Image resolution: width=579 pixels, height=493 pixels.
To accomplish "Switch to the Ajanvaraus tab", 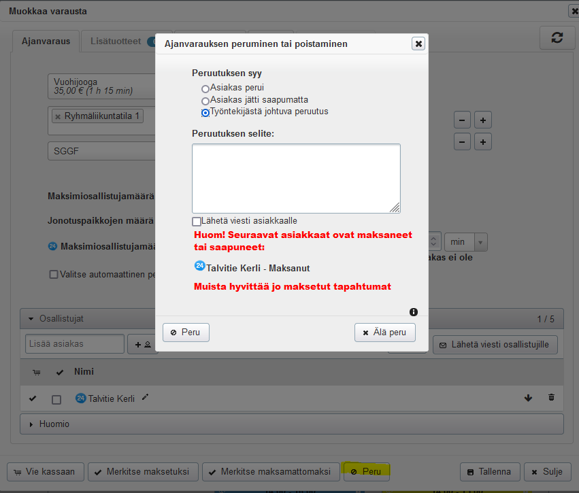I will (46, 41).
